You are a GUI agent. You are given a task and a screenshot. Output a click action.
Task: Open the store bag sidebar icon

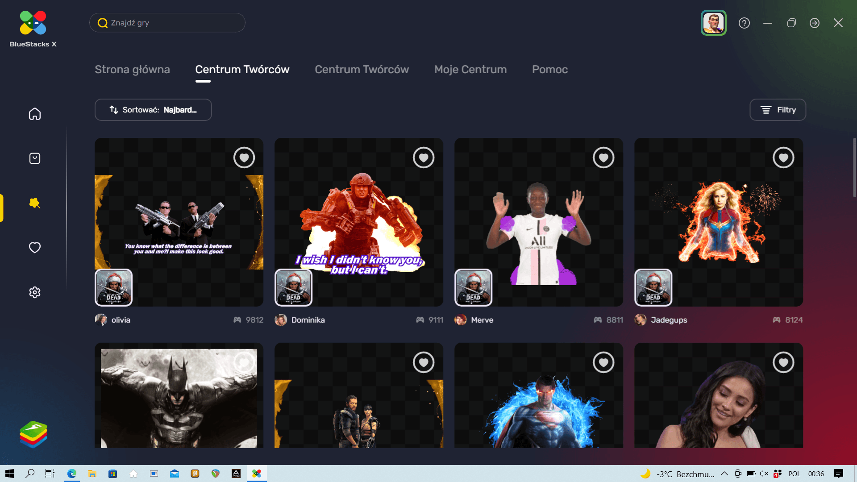(x=35, y=158)
